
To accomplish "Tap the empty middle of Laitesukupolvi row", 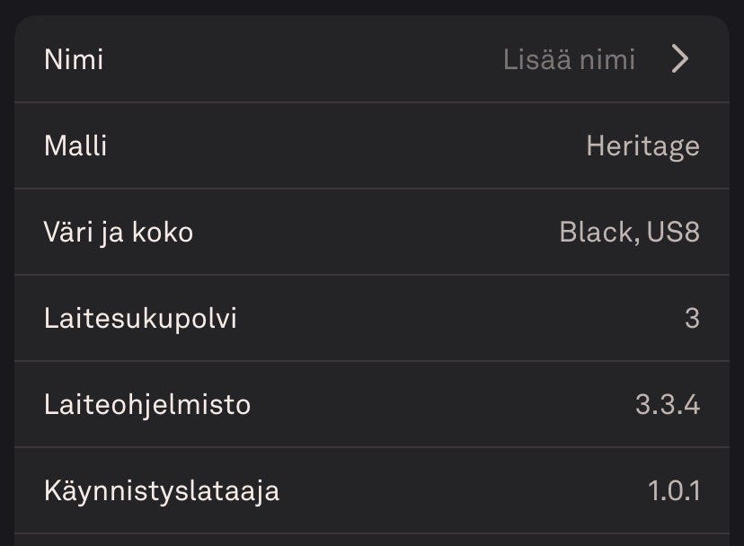I will point(449,318).
